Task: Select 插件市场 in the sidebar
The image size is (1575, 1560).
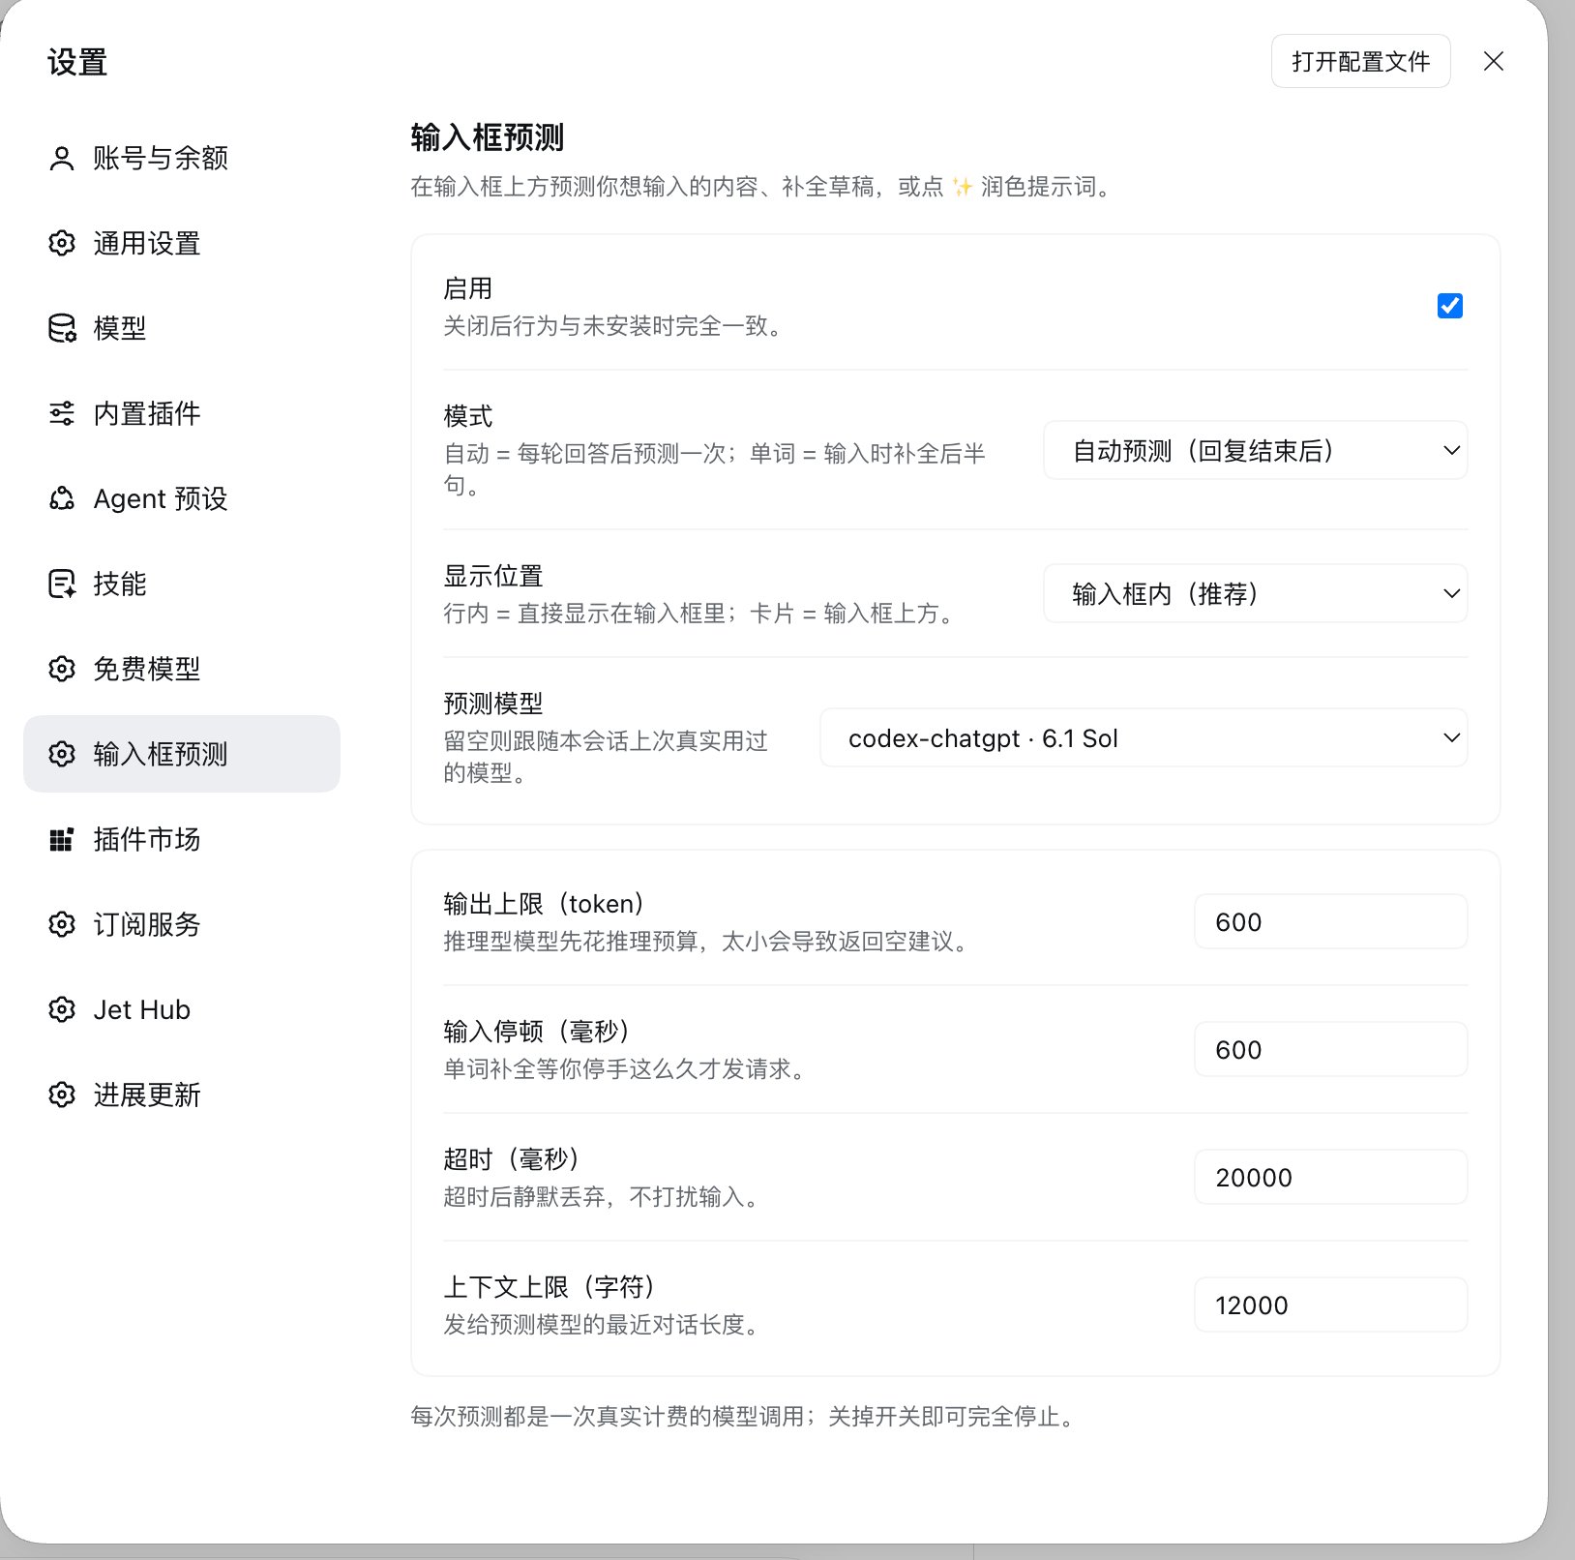Action: [x=182, y=840]
